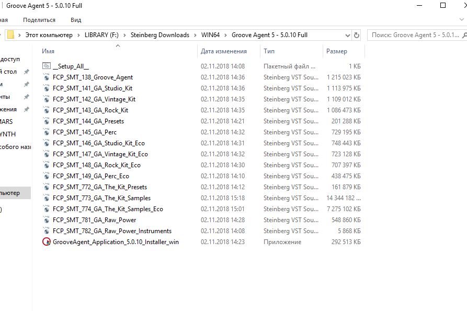The width and height of the screenshot is (467, 311).
Task: Click the FCP_SMT_774_GA_The_Kit_Samples_Eco file icon
Action: click(x=47, y=209)
